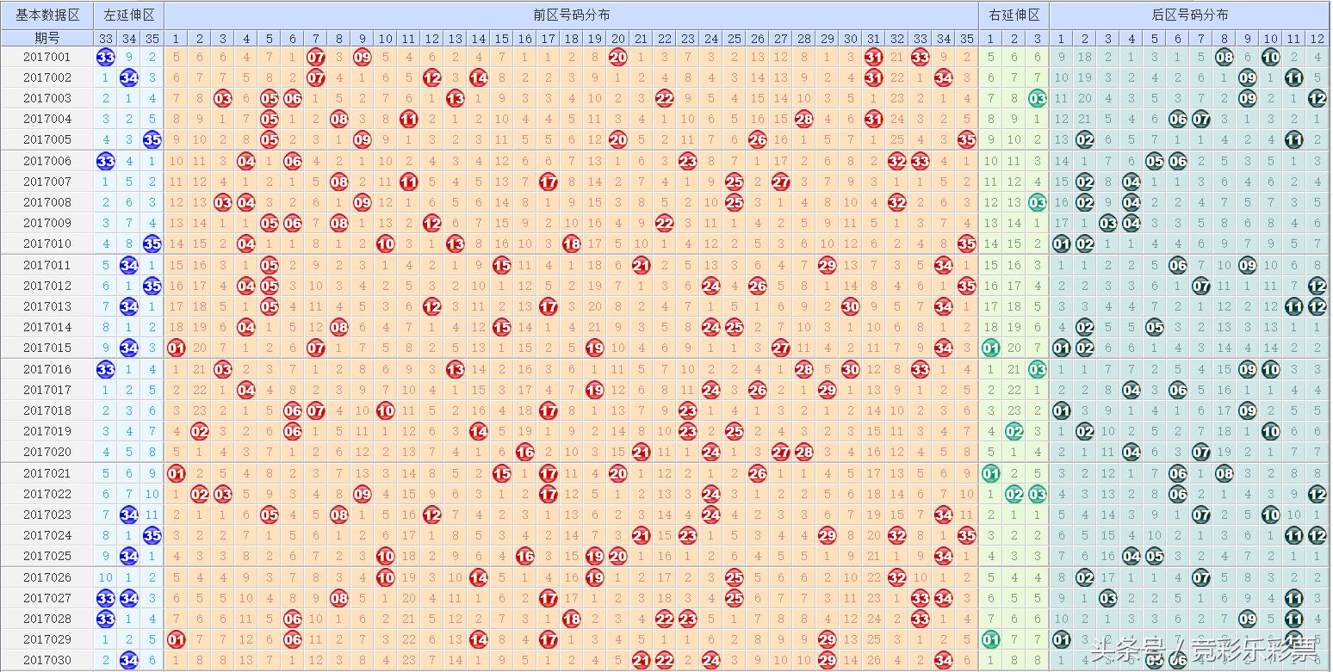This screenshot has width=1333, height=672.
Task: Select red ball 25 in row 2017026
Action: tap(734, 577)
